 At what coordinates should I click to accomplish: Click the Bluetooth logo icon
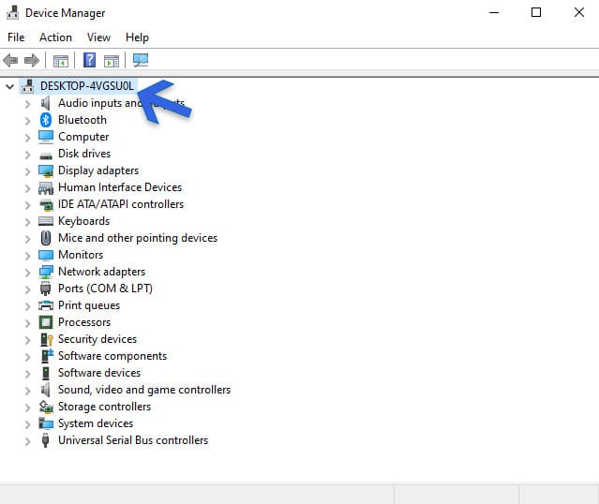coord(46,120)
